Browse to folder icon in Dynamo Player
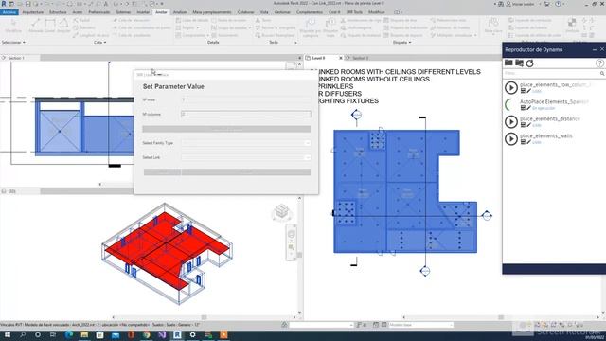Image resolution: width=606 pixels, height=341 pixels. pos(520,63)
